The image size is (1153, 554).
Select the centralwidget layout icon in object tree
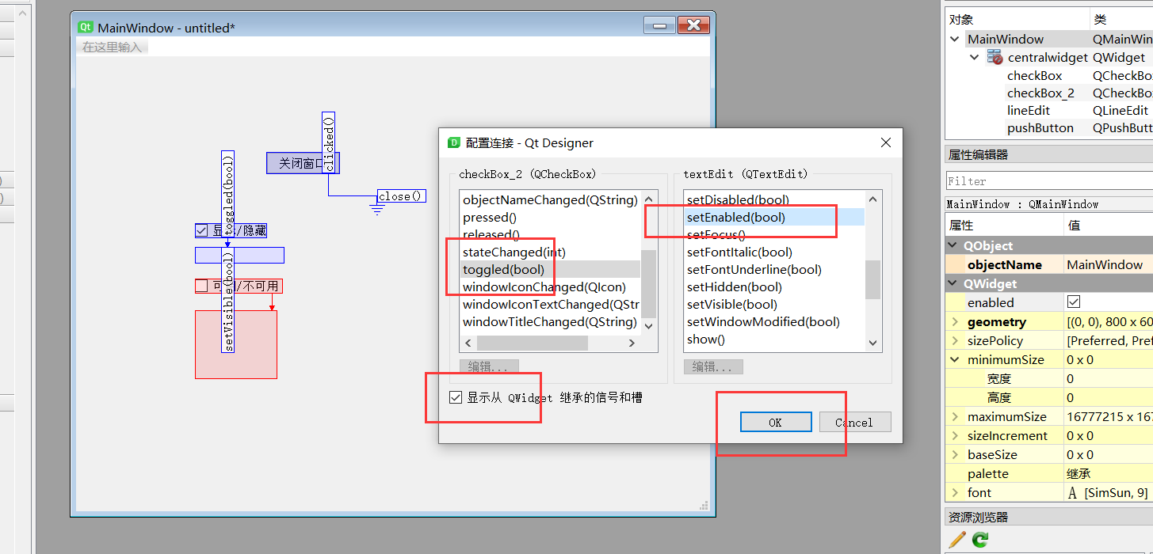[x=995, y=57]
